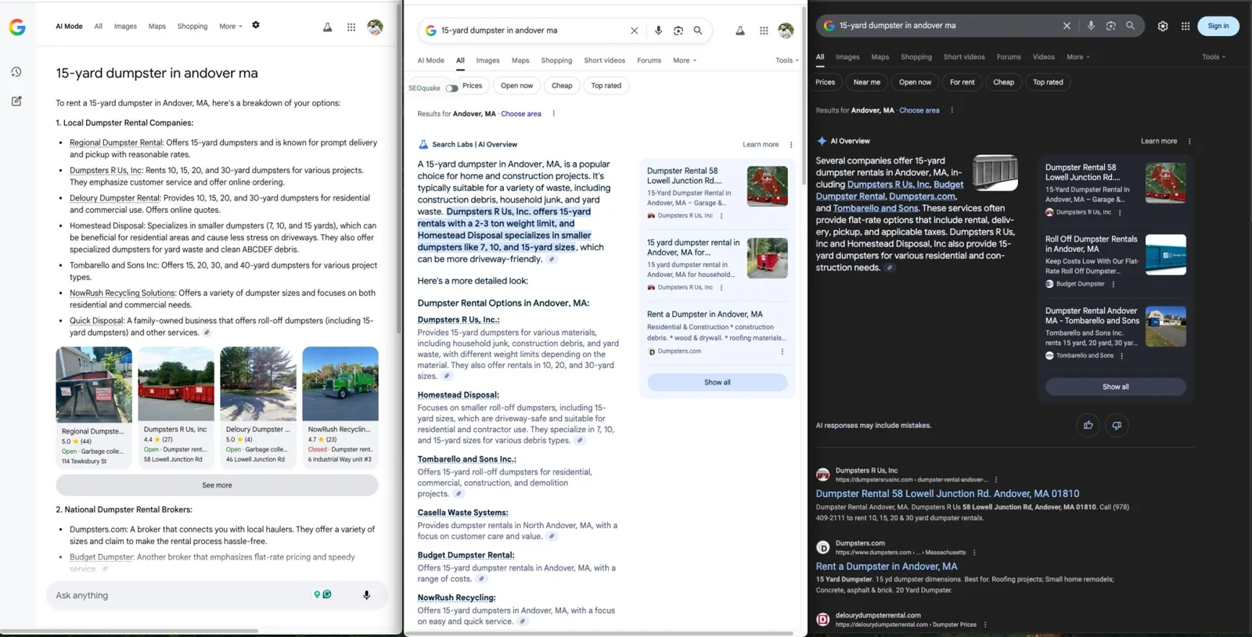Click Choose area link in middle light panel
The height and width of the screenshot is (637, 1252).
(520, 114)
